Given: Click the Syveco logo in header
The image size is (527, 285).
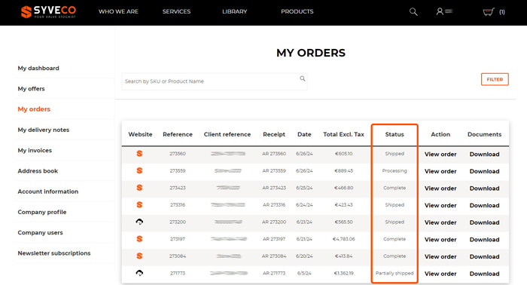Looking at the screenshot, I should [x=48, y=12].
